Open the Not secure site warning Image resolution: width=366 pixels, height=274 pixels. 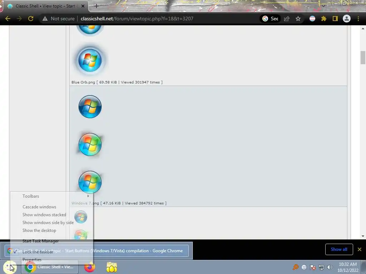pos(58,19)
